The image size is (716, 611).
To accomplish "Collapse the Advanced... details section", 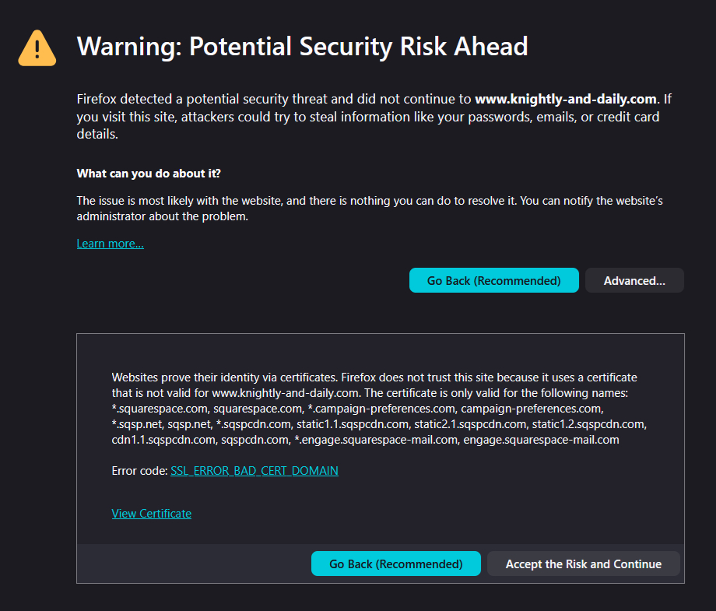I will tap(634, 280).
